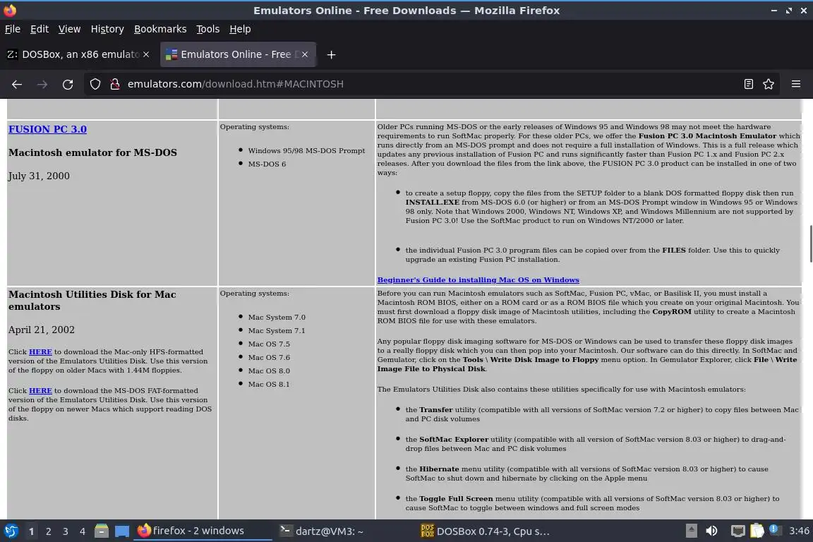Open the Firefox hamburger menu
This screenshot has width=813, height=542.
(796, 84)
